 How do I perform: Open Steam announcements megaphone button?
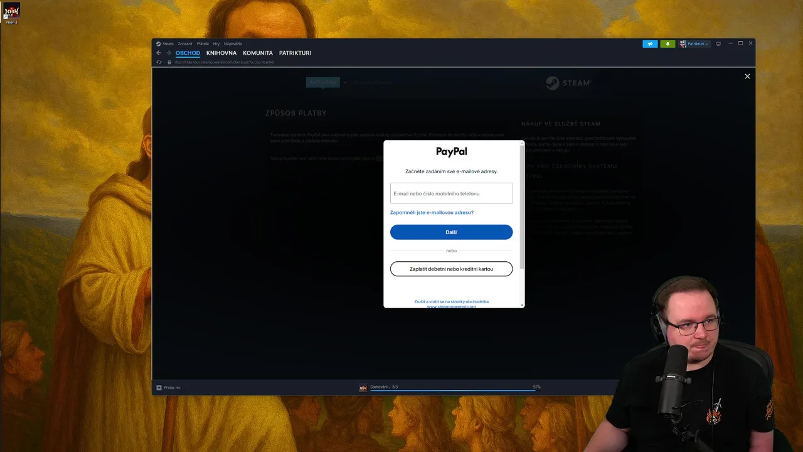tap(650, 44)
